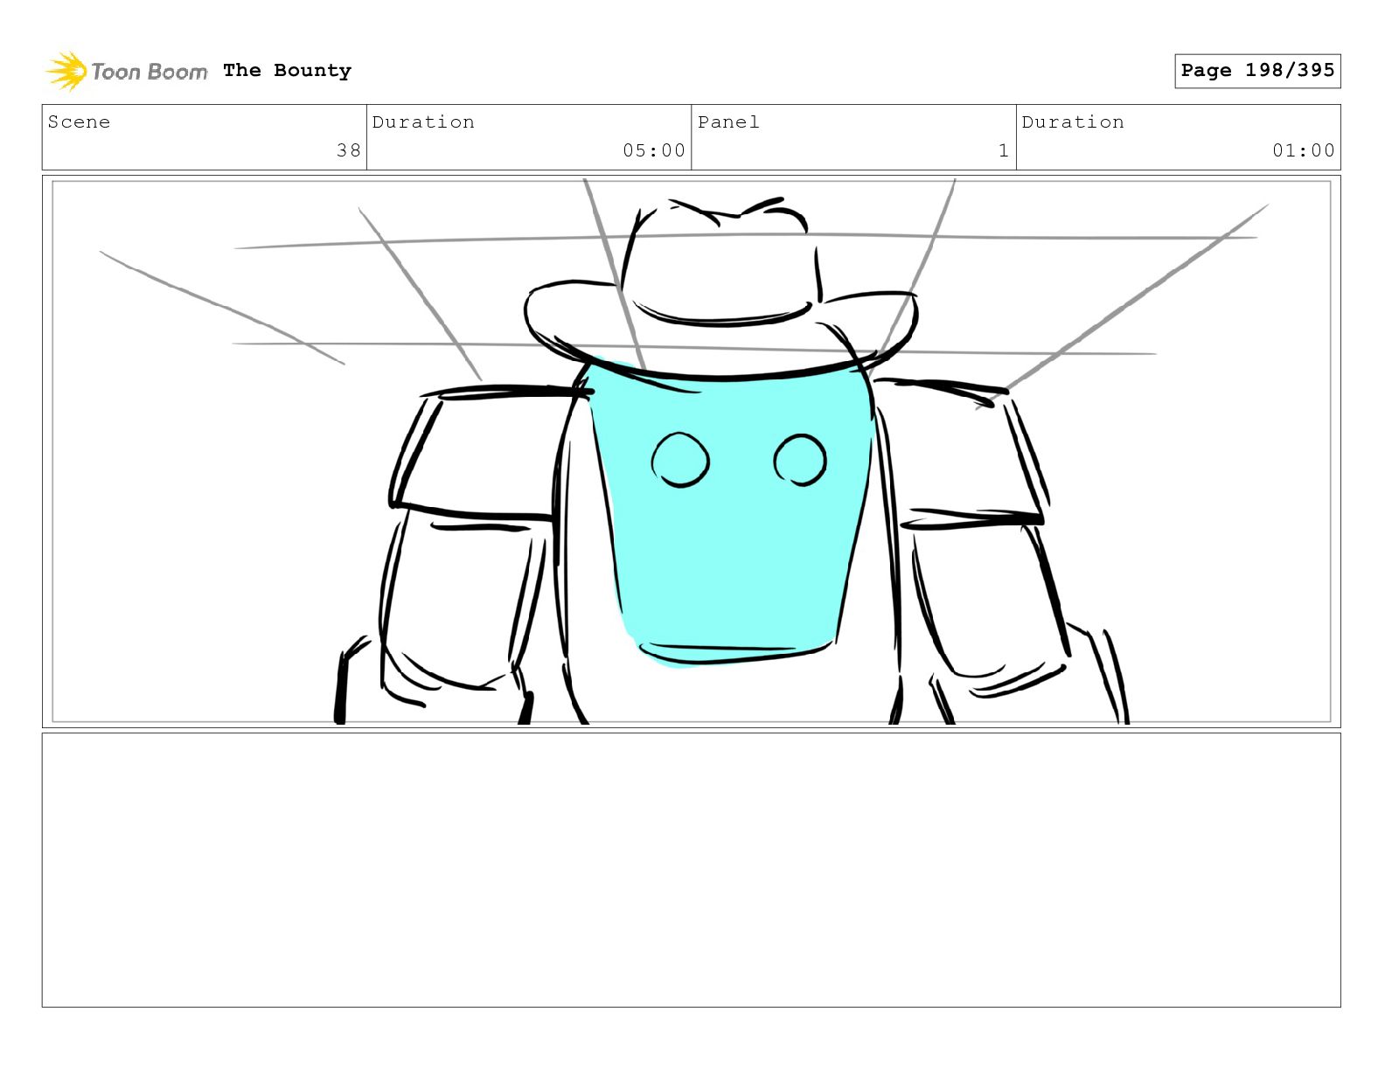Click the empty notes box below panel

pyautogui.click(x=691, y=870)
